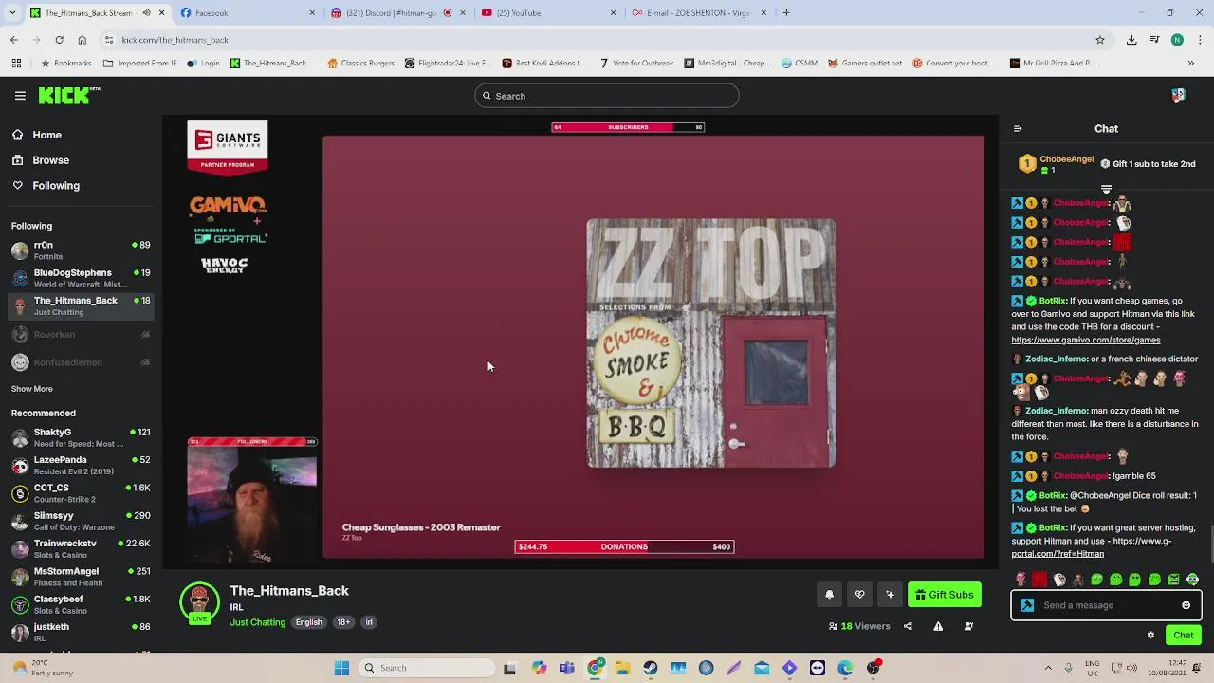Click the donations goal progress bar
This screenshot has width=1214, height=683.
click(624, 546)
